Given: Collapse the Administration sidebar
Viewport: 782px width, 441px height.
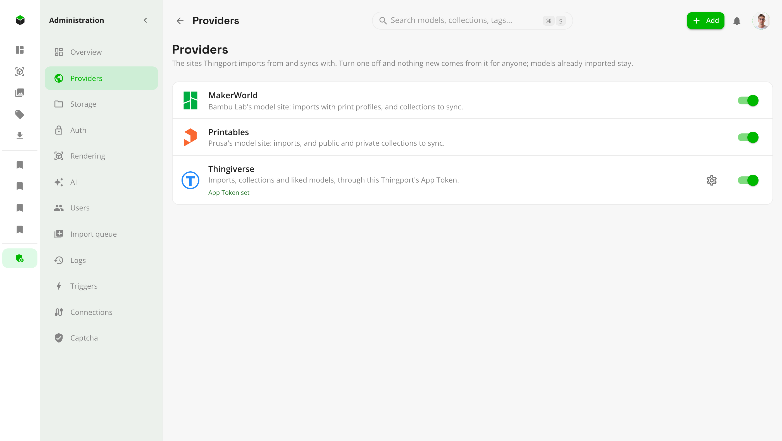Looking at the screenshot, I should 146,20.
